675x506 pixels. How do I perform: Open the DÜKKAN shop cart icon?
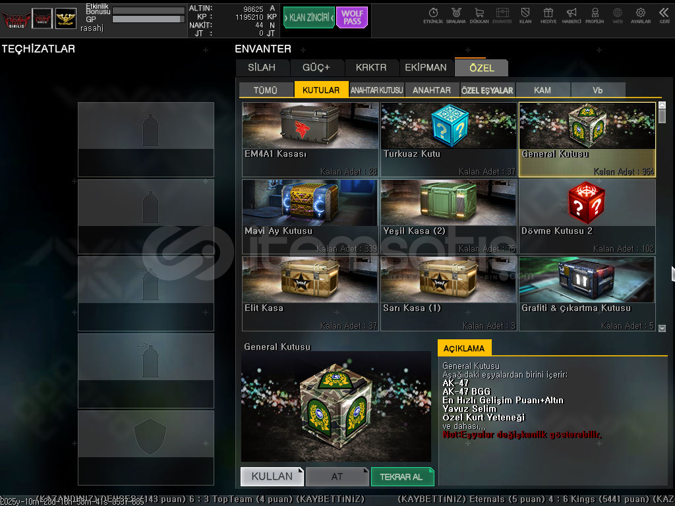click(x=479, y=16)
